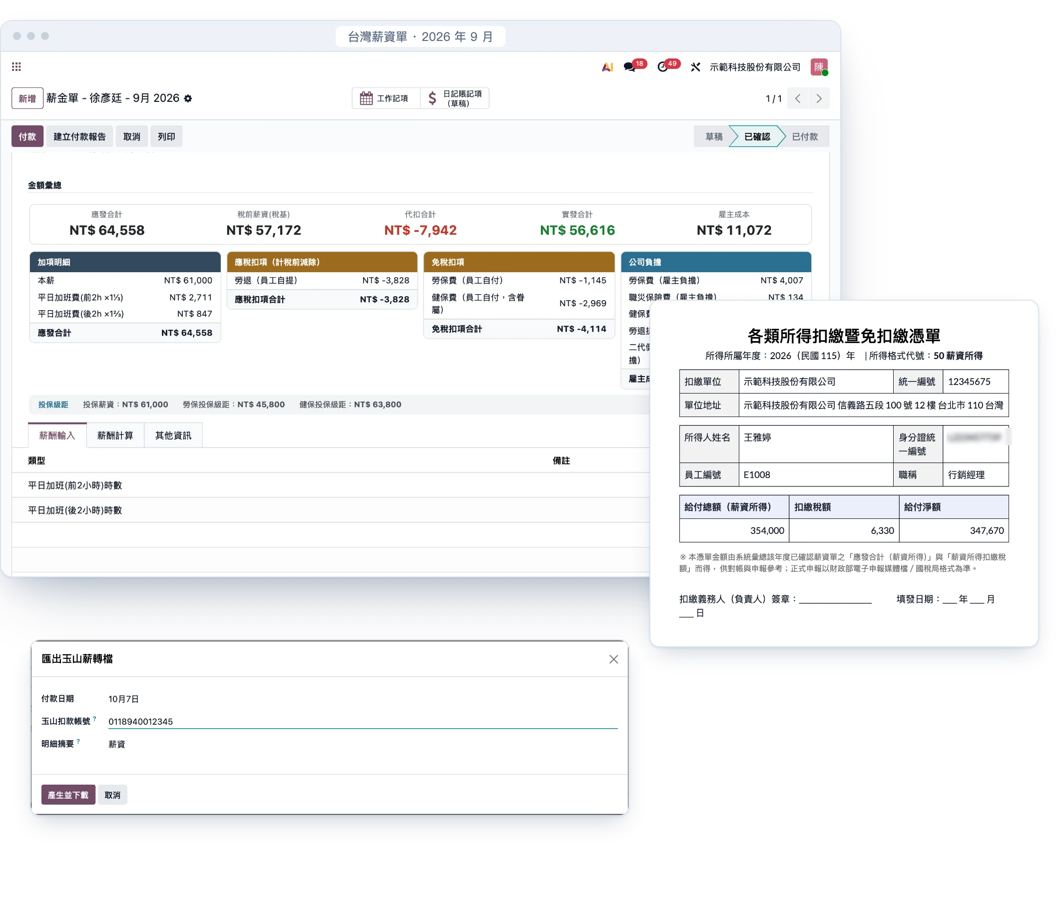Click 取消 button in the payslip toolbar

pyautogui.click(x=131, y=136)
